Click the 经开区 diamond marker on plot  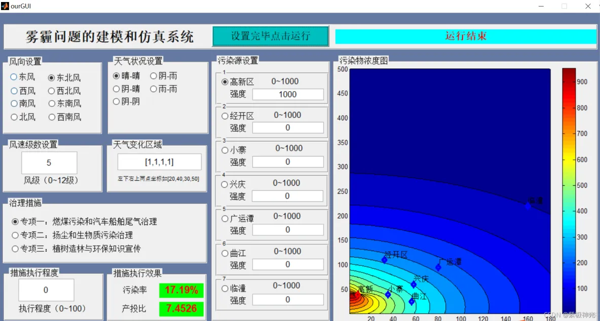point(385,260)
